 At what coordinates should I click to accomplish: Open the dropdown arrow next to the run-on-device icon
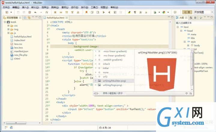point(159,12)
